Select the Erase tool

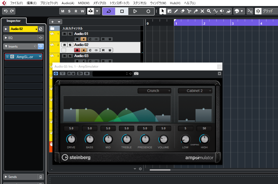point(182,11)
